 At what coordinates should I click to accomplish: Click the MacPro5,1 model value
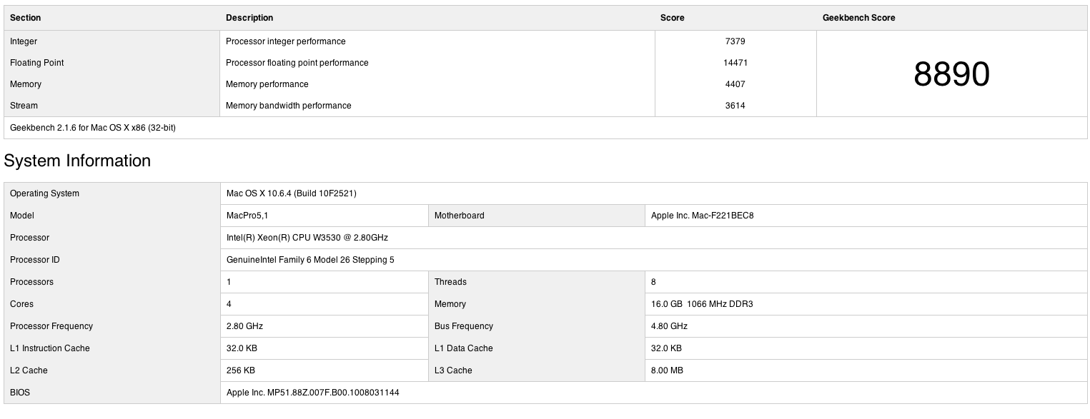click(x=247, y=216)
